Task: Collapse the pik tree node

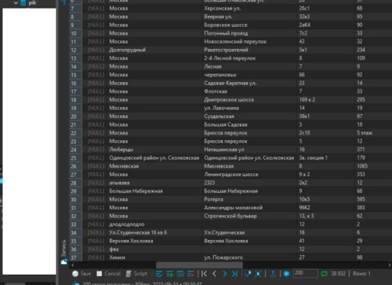Action: coord(16,3)
